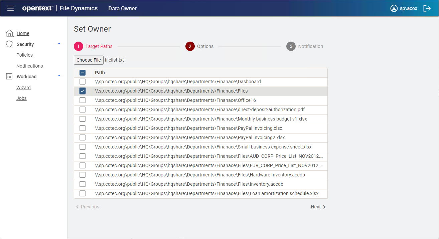The height and width of the screenshot is (239, 439).
Task: Click the sign out icon
Action: coord(427,8)
